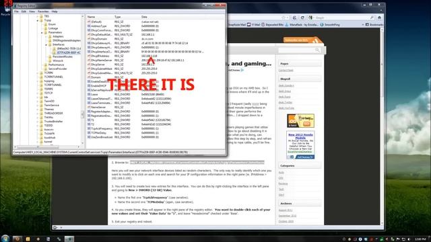This screenshot has height=242, width=431.
Task: Click the blog search magnifier icon
Action: (317, 50)
